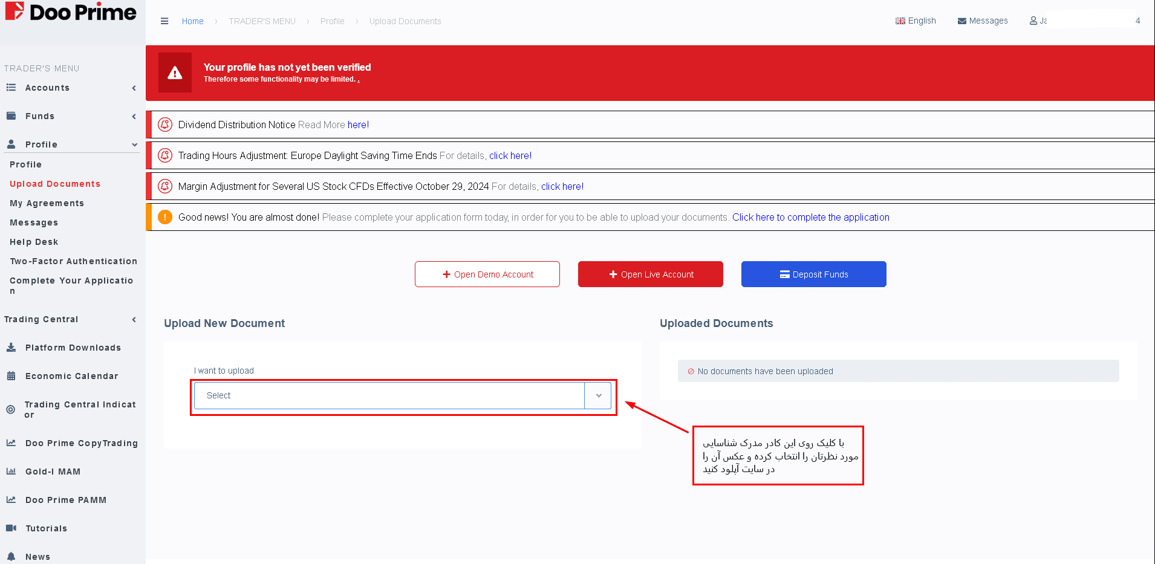The image size is (1155, 564).
Task: Click the Profile breadcrumb
Action: (x=332, y=21)
